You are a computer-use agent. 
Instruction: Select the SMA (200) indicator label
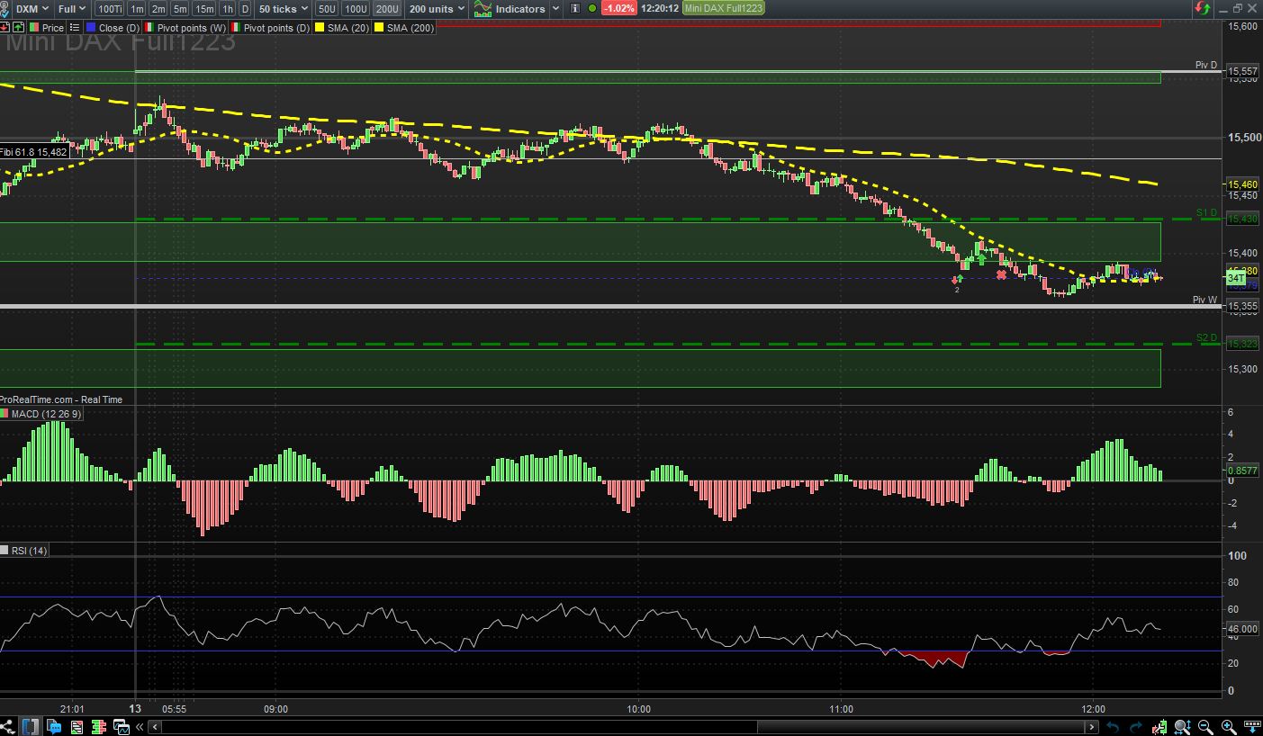tap(410, 28)
